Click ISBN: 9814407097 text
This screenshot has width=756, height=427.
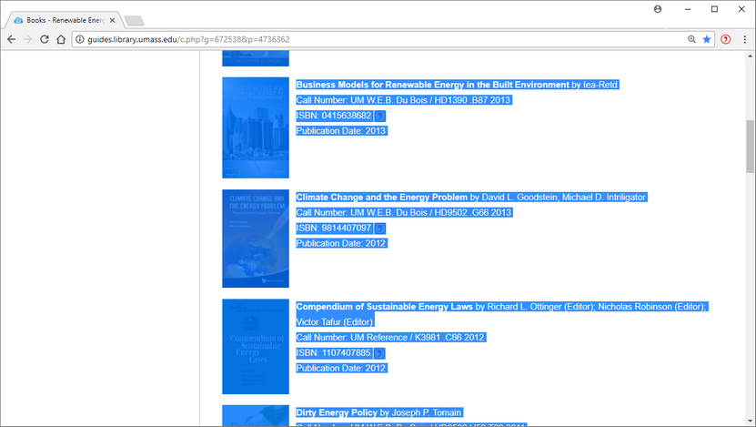[x=334, y=229]
